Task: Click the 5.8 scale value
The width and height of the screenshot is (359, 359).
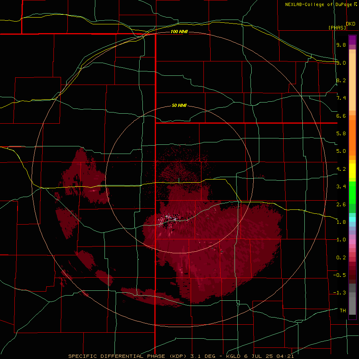Action: pos(341,134)
